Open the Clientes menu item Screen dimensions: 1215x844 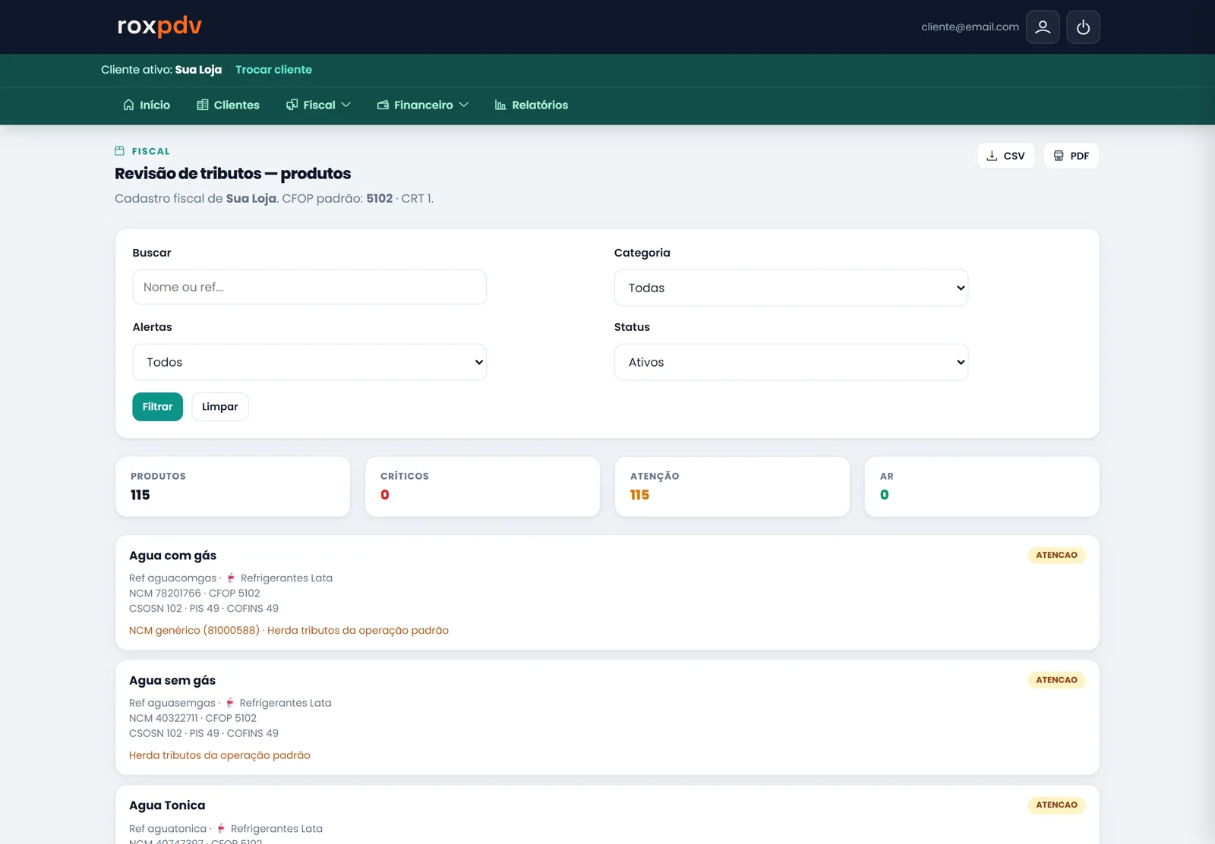click(228, 105)
